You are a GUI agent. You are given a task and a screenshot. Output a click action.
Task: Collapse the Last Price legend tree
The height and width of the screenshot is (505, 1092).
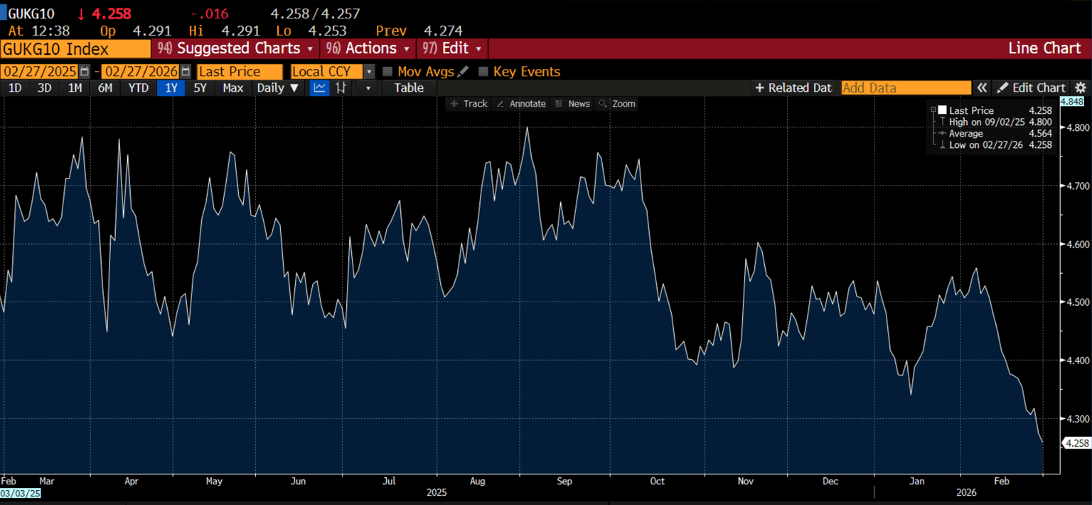click(932, 110)
